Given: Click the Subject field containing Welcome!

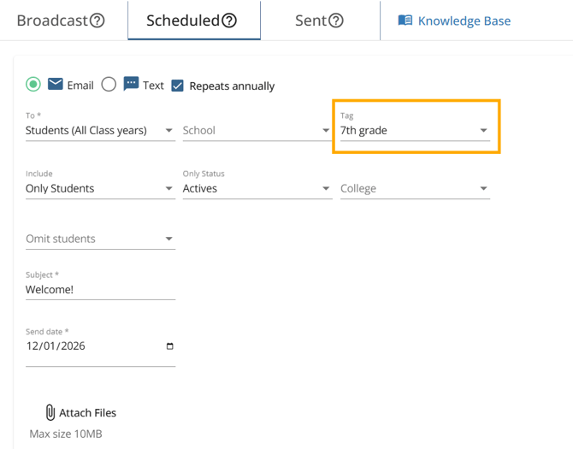Looking at the screenshot, I should point(100,290).
